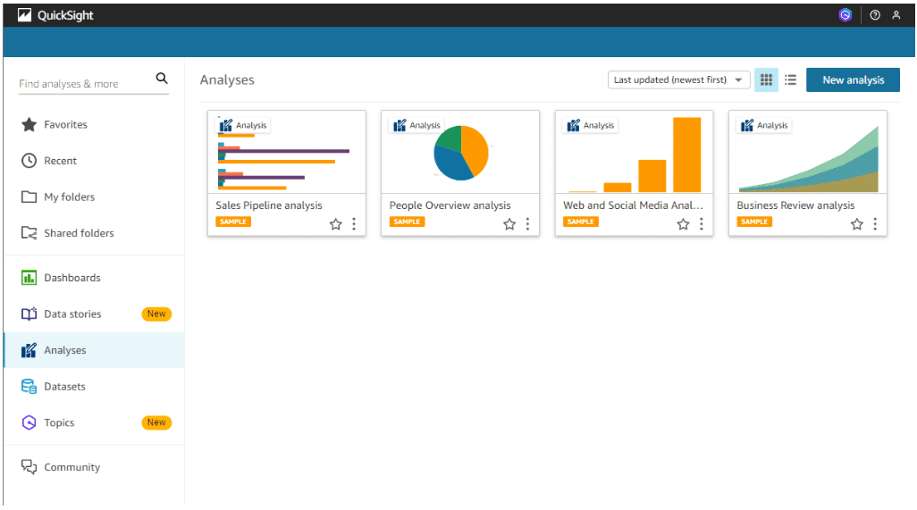The width and height of the screenshot is (917, 510).
Task: Open Shared folders in the sidebar
Action: tap(79, 233)
